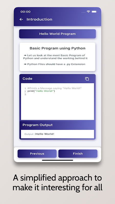Click the Previous button
Screen dimensions: 115x204
[x=37, y=154]
